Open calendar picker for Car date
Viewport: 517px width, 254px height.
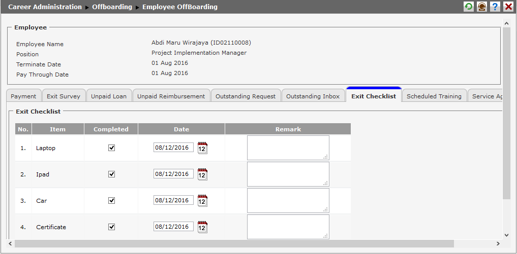202,201
